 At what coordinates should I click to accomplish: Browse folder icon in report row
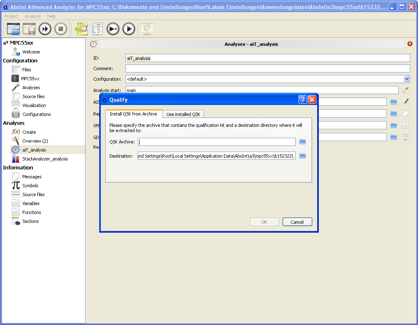click(393, 113)
